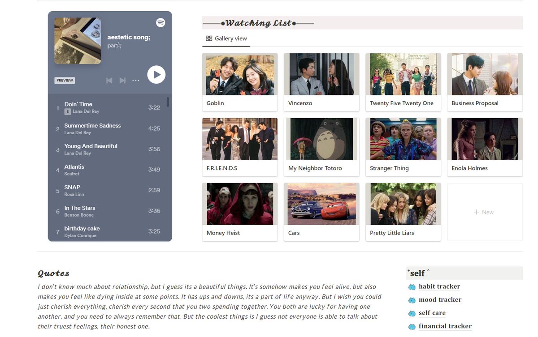Open the F.R.I.E.N.D.S card

click(x=240, y=147)
